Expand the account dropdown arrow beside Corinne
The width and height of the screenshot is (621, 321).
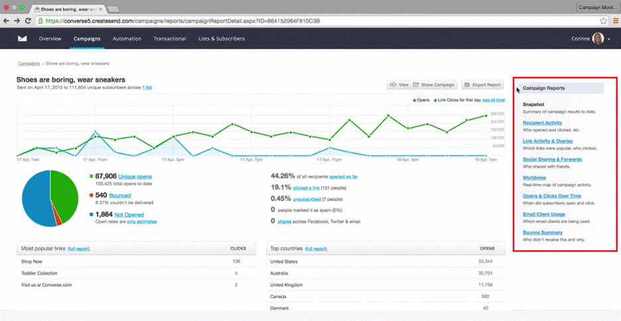[x=609, y=39]
